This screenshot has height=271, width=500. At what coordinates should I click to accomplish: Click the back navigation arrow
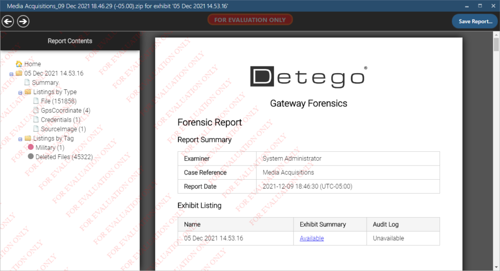8,21
